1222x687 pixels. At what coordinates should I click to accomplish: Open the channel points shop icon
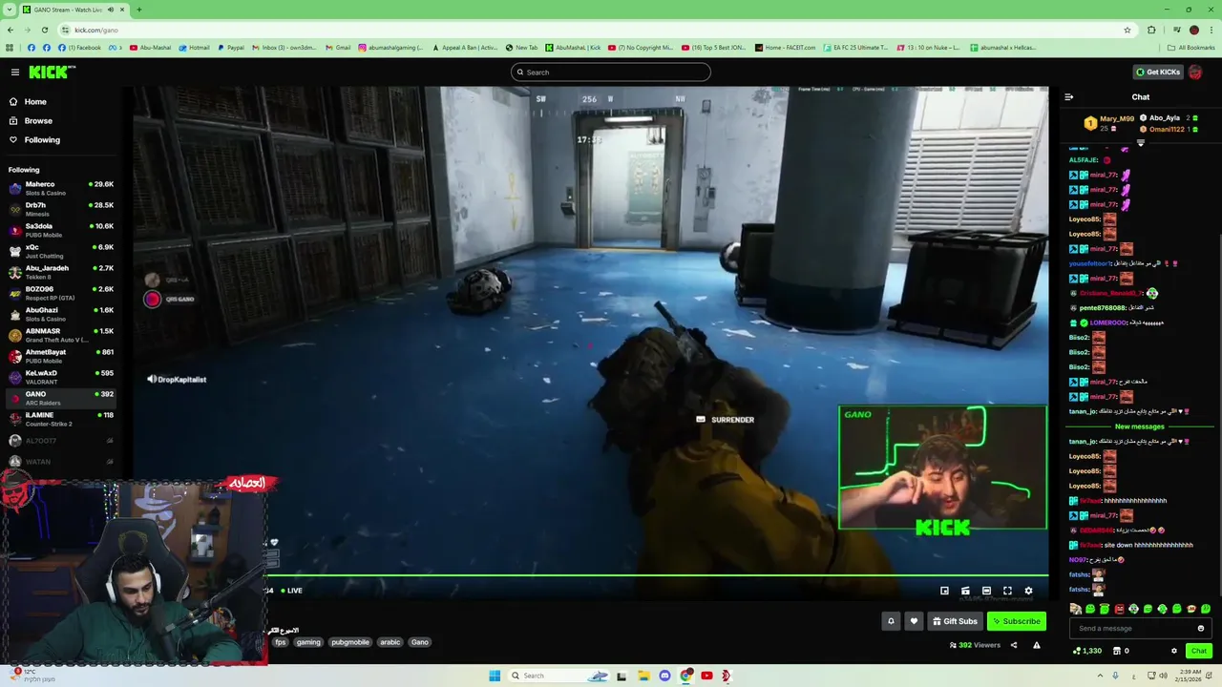coord(1117,651)
